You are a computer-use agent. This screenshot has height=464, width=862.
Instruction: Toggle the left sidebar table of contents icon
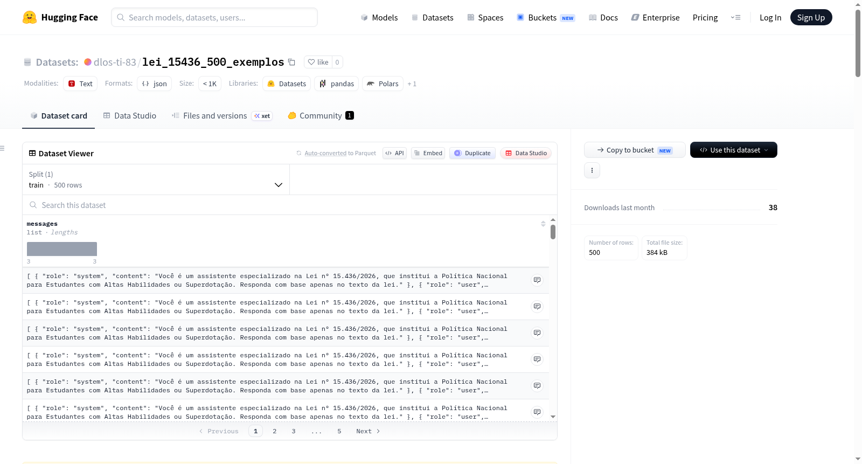(x=2, y=148)
